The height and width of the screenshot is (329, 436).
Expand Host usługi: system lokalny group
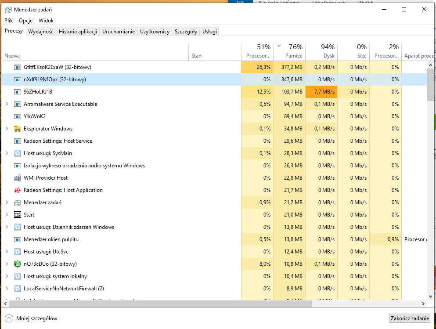[x=7, y=276]
